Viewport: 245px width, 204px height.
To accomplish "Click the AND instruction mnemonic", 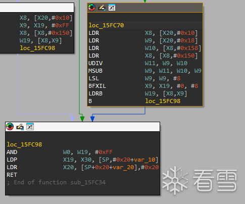I will pyautogui.click(x=12, y=152).
